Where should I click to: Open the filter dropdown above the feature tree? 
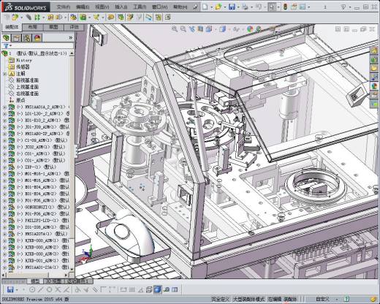coord(7,46)
